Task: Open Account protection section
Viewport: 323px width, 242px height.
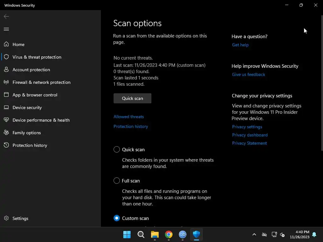Action: click(x=50, y=70)
